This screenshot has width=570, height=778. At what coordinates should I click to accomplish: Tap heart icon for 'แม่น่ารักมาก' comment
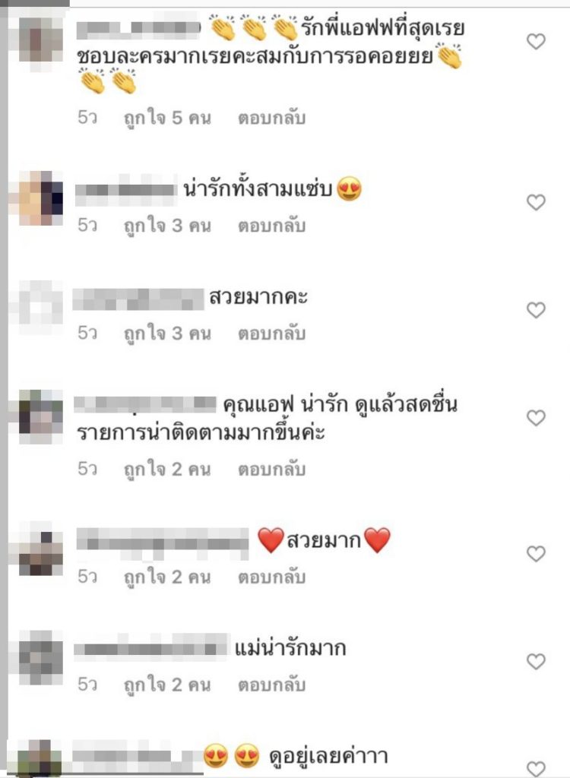(x=536, y=661)
